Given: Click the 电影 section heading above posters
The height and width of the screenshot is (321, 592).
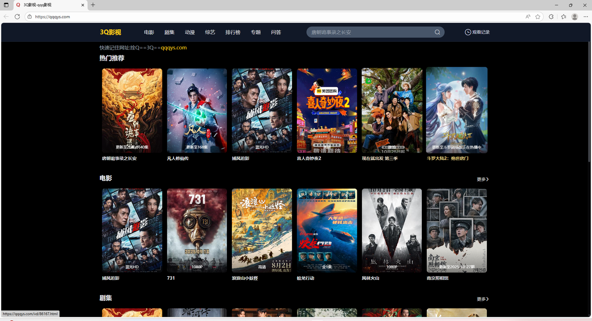Looking at the screenshot, I should click(106, 178).
